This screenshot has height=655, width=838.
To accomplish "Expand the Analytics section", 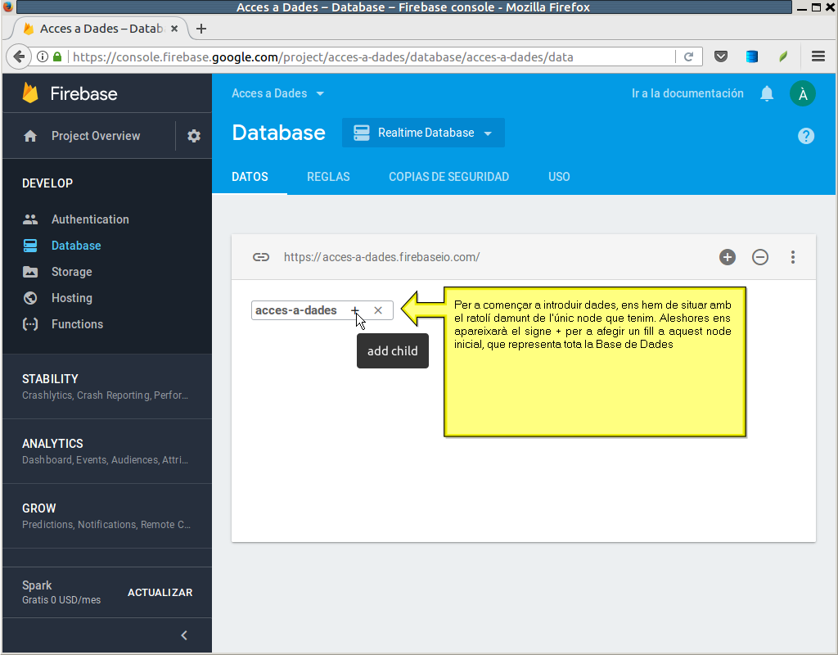I will (107, 451).
